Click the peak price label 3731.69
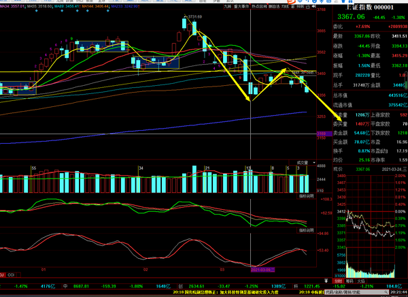The width and height of the screenshot is (408, 297). [194, 16]
